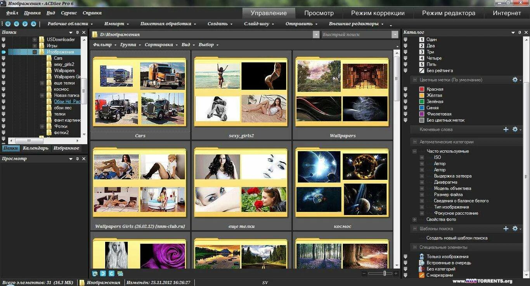The image size is (530, 286).
Task: Pin the Каталог panel with pushpin icon
Action: 520,33
